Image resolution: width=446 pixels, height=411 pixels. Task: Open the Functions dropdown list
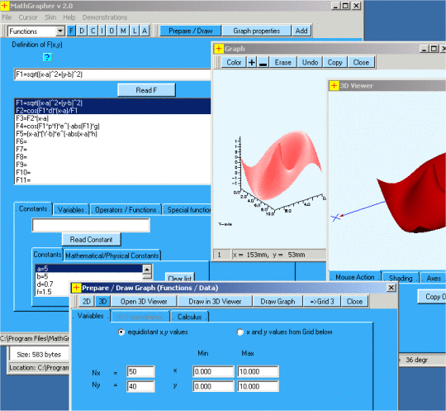tap(60, 31)
